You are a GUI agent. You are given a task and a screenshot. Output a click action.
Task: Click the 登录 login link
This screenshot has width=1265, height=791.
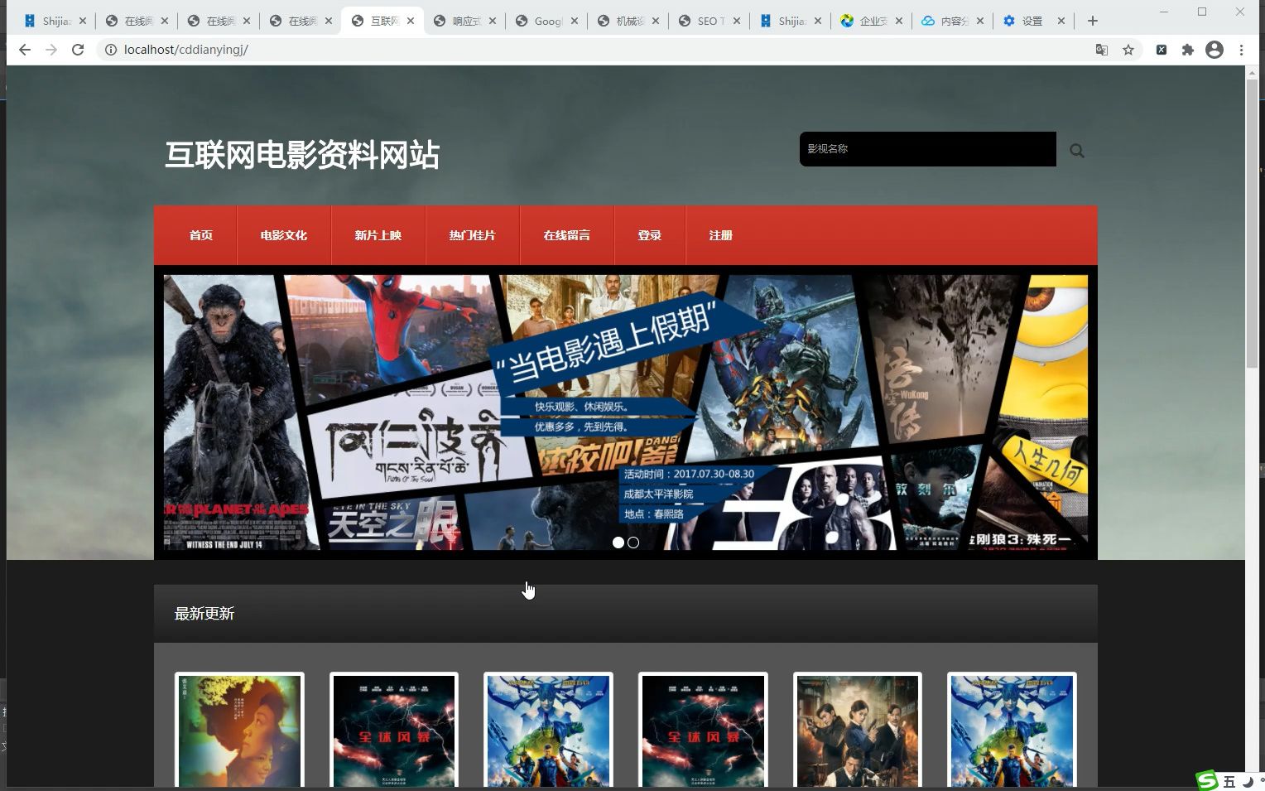(x=650, y=235)
